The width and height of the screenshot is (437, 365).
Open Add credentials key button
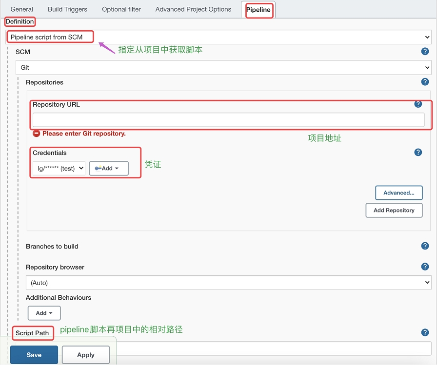coord(108,169)
